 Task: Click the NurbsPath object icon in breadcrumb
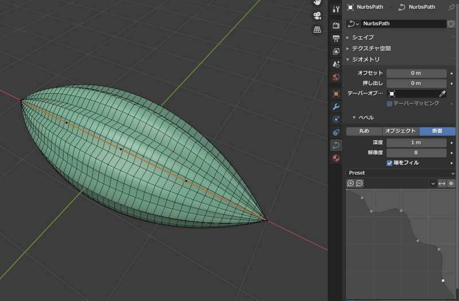click(351, 7)
